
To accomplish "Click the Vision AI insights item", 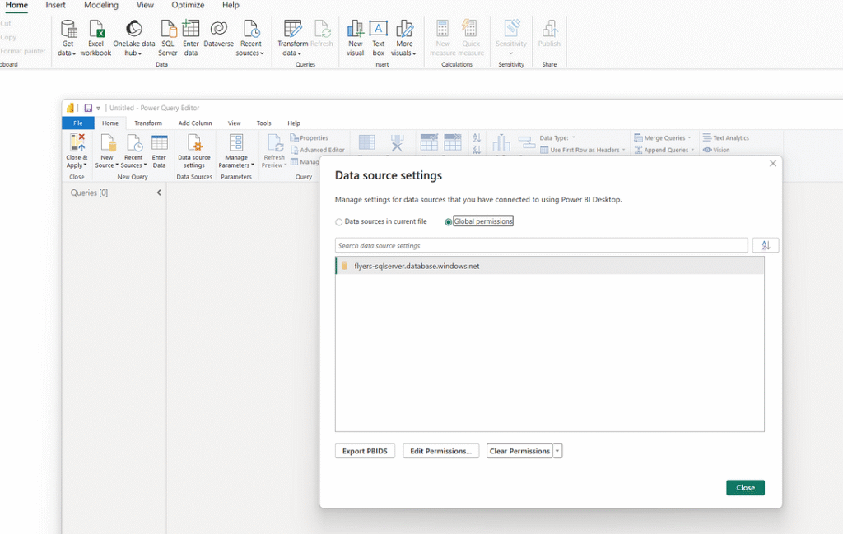I will [x=716, y=150].
